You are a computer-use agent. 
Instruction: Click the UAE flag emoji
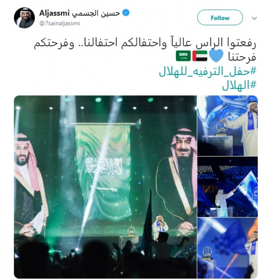point(200,56)
